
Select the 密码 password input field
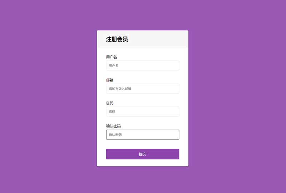142,112
